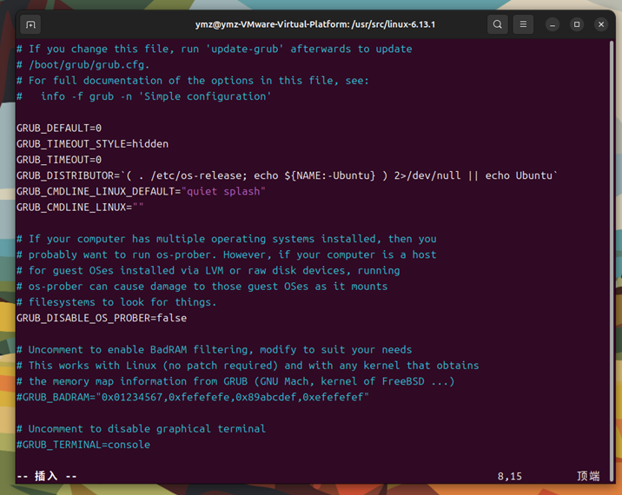Place cursor on GRUB_DEFAULT=0 line
This screenshot has height=495, width=622.
pyautogui.click(x=59, y=129)
